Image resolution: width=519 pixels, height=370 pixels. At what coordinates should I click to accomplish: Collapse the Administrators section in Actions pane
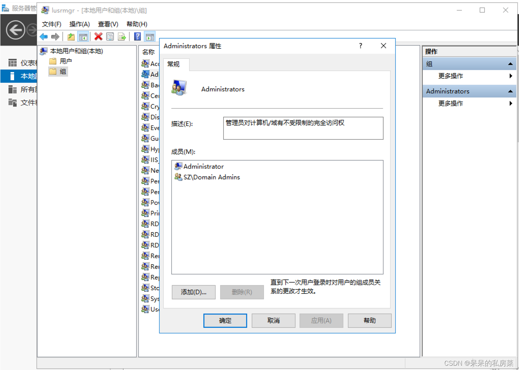tap(510, 91)
